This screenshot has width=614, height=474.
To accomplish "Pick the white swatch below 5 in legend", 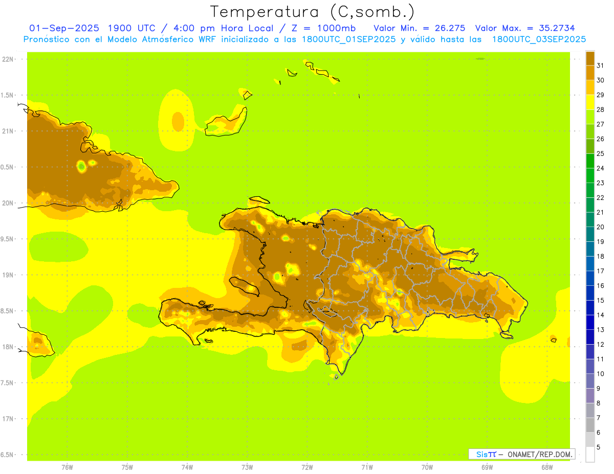I will point(590,455).
